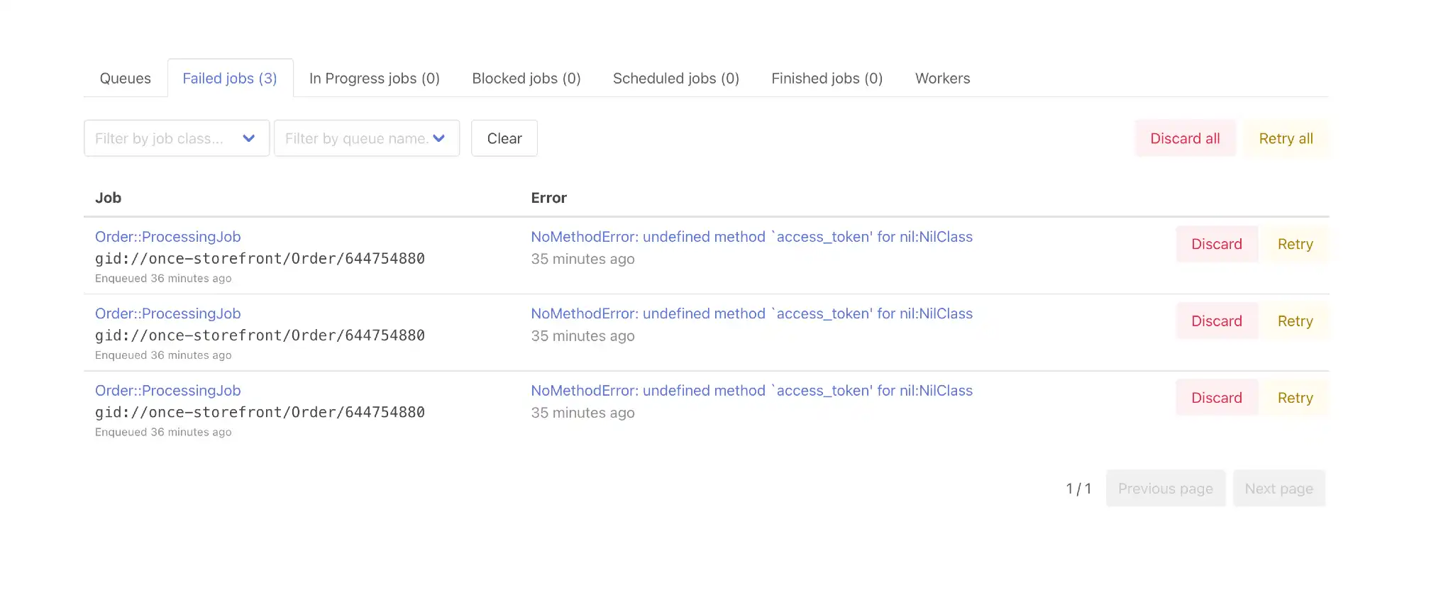Image resolution: width=1453 pixels, height=590 pixels.
Task: Discard the third failed job
Action: click(x=1217, y=398)
